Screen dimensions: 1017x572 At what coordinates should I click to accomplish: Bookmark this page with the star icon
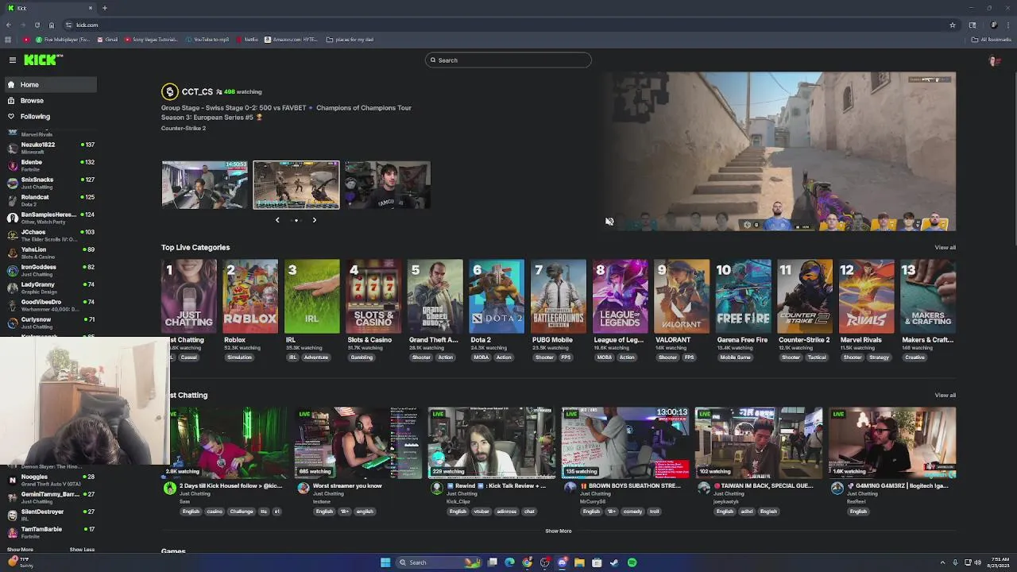pyautogui.click(x=953, y=25)
